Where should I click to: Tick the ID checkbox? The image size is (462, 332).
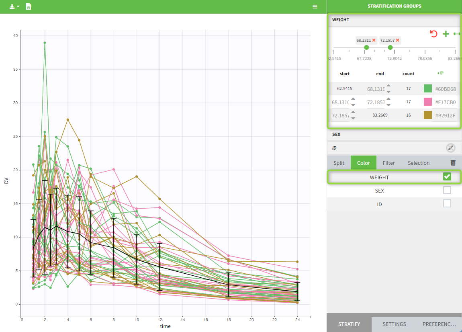click(x=447, y=204)
